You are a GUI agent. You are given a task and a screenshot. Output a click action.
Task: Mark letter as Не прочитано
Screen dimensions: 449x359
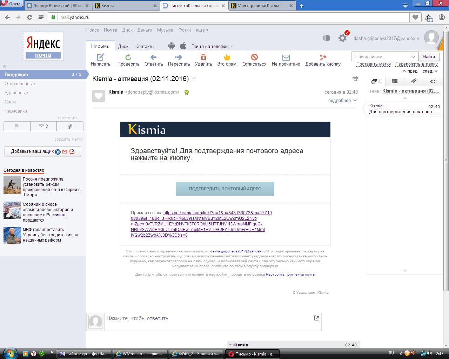tap(286, 57)
